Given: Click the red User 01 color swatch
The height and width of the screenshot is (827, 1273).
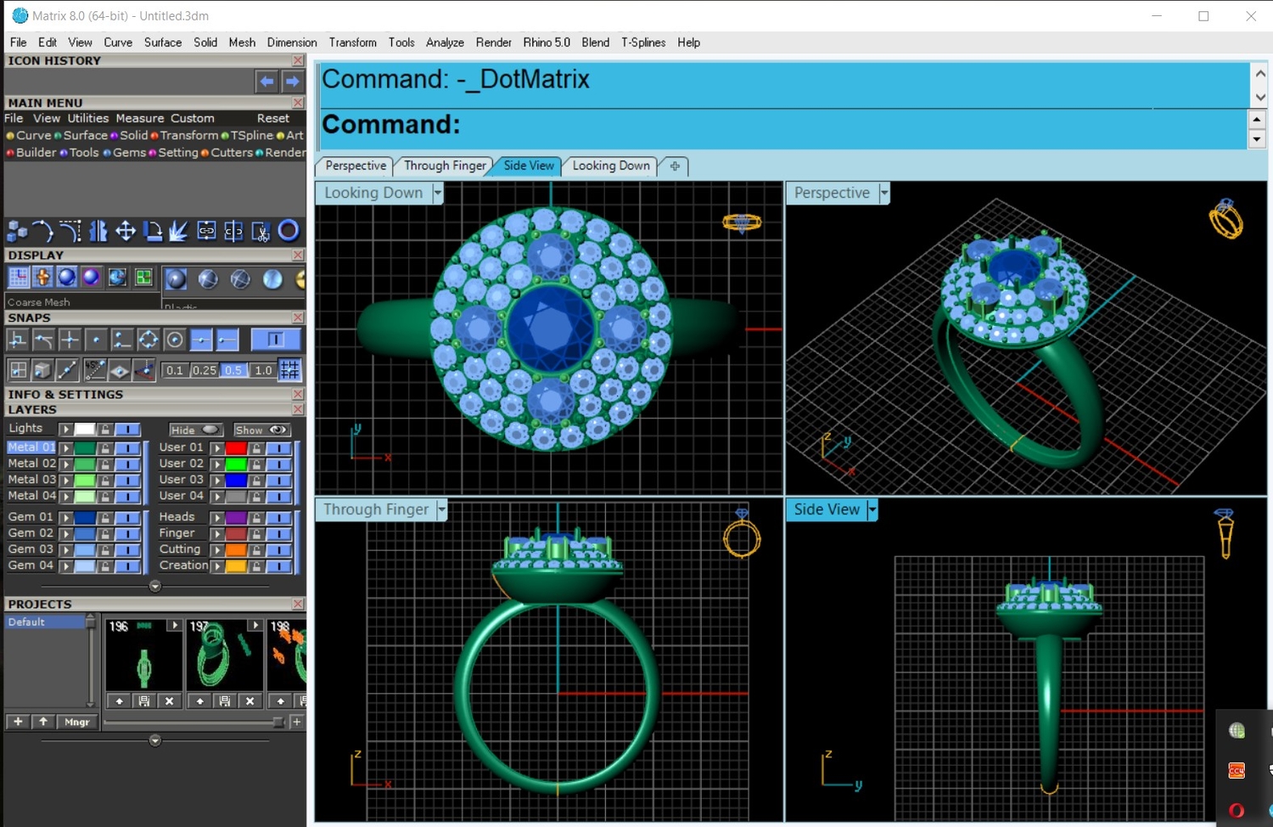Looking at the screenshot, I should (236, 447).
